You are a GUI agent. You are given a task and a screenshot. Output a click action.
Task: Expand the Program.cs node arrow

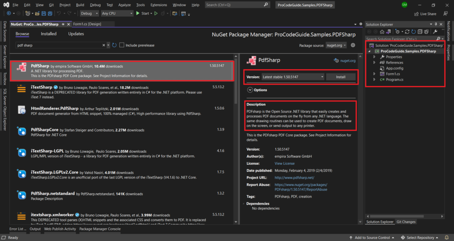[x=374, y=80]
